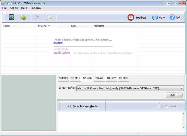Switch to the TO MP4 tab
The height and width of the screenshot is (136, 187).
pos(75,78)
